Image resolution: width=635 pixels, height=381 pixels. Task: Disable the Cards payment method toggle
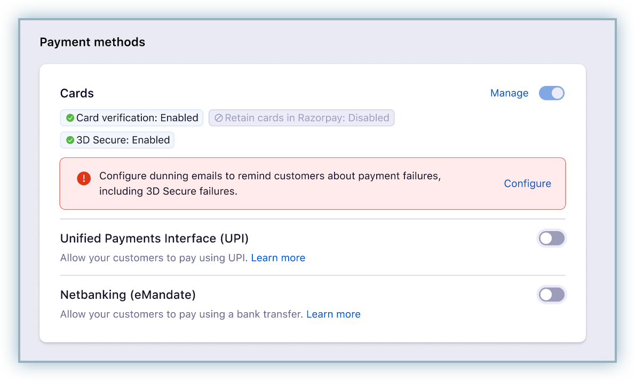click(551, 93)
